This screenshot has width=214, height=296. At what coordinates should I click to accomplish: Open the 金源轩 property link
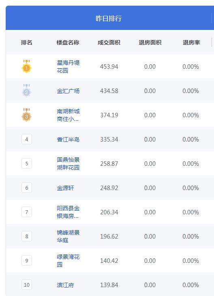66,188
